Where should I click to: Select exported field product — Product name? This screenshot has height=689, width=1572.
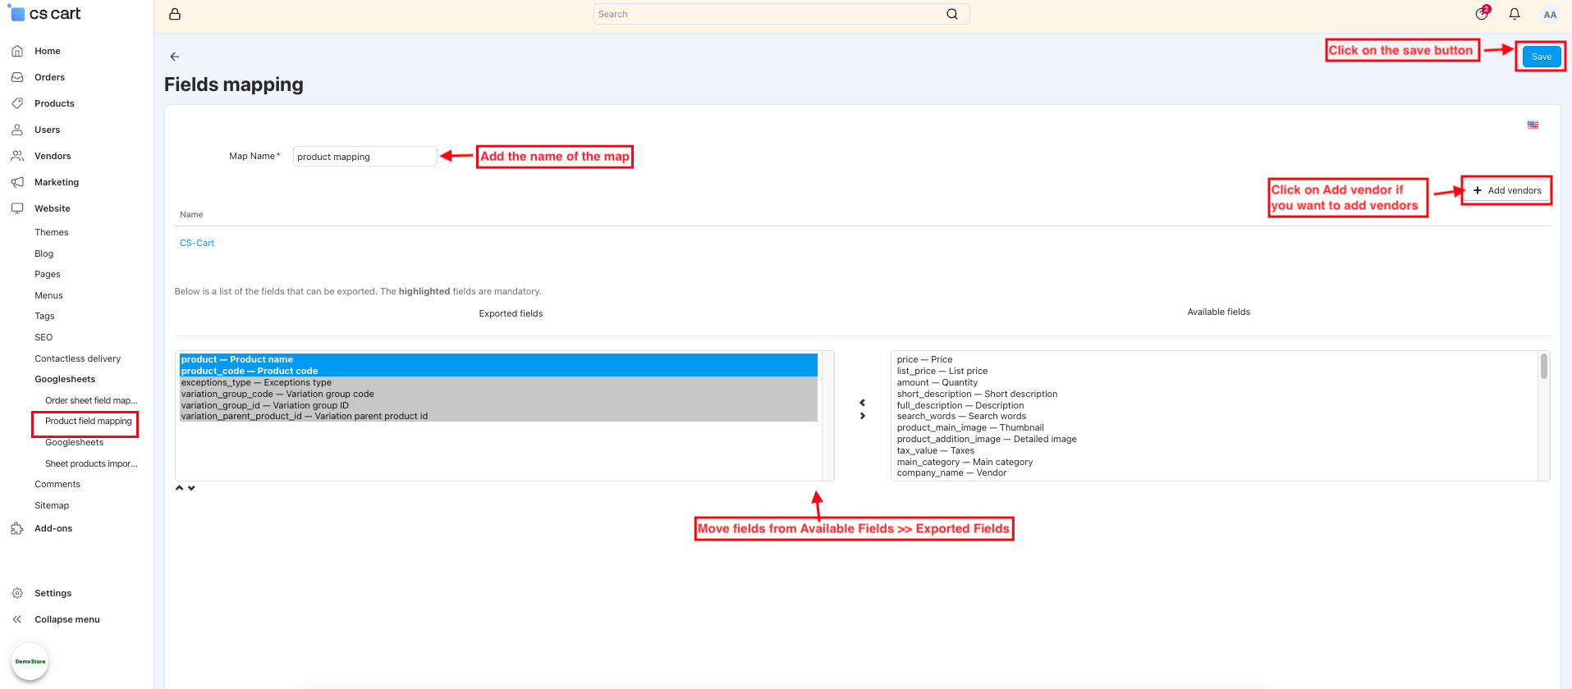[498, 359]
